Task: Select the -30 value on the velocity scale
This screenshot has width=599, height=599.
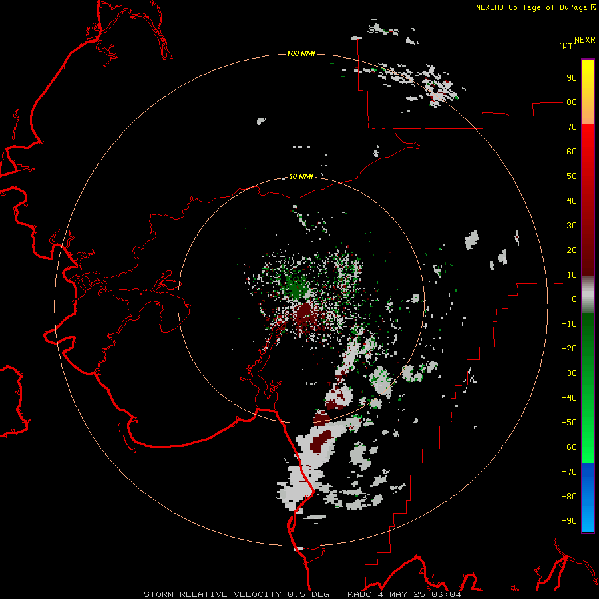Action: click(569, 373)
